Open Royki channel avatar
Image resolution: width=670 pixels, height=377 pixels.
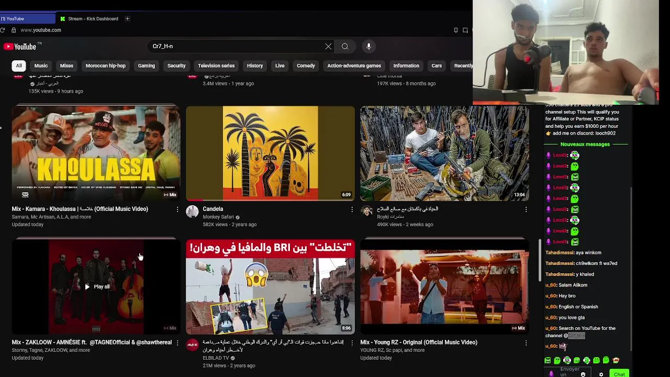[x=366, y=211]
